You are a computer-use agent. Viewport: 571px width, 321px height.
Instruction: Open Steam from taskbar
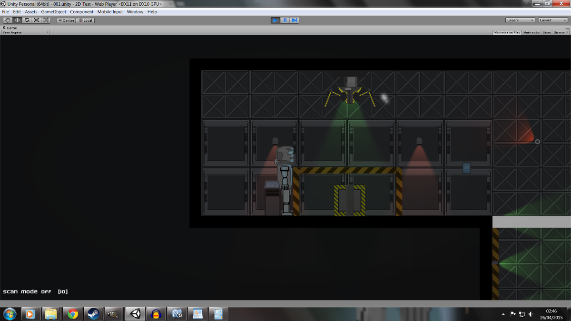click(93, 314)
